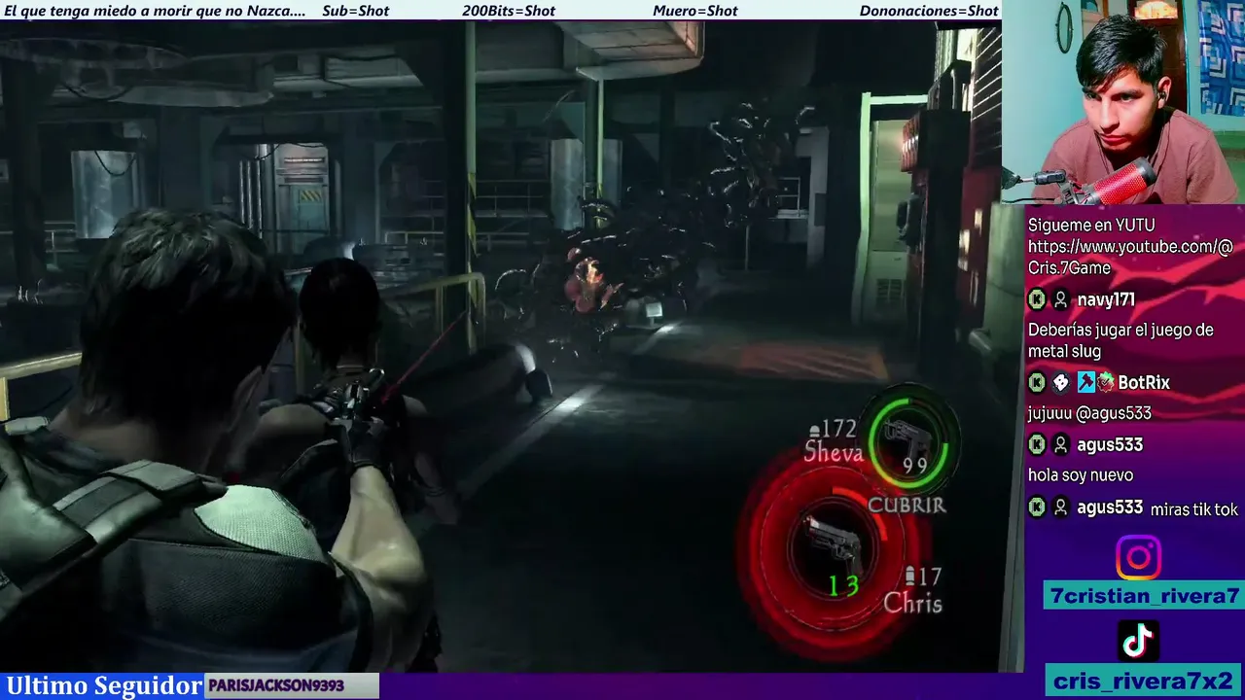Click the 'Sigueme en YUTU' text

pos(1091,225)
